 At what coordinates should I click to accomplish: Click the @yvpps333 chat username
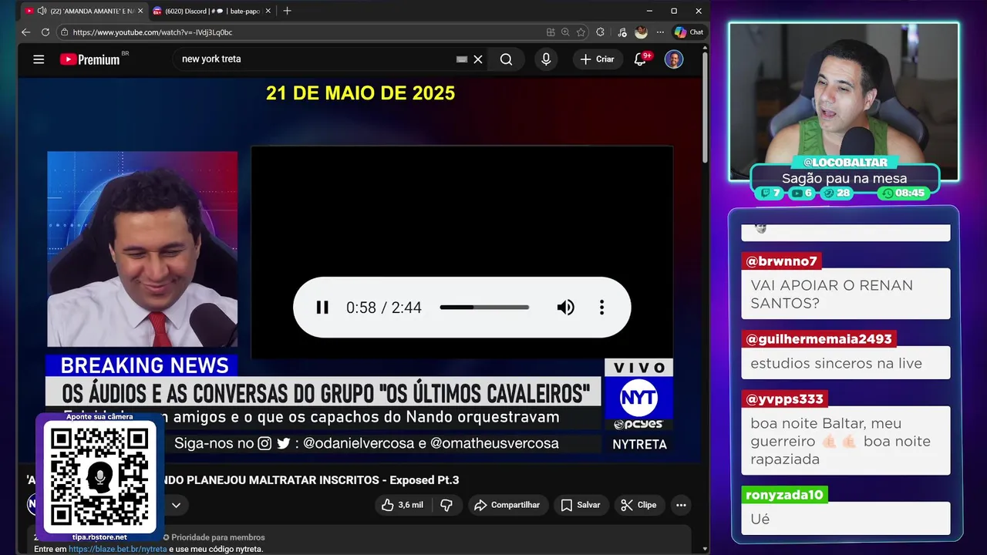785,399
